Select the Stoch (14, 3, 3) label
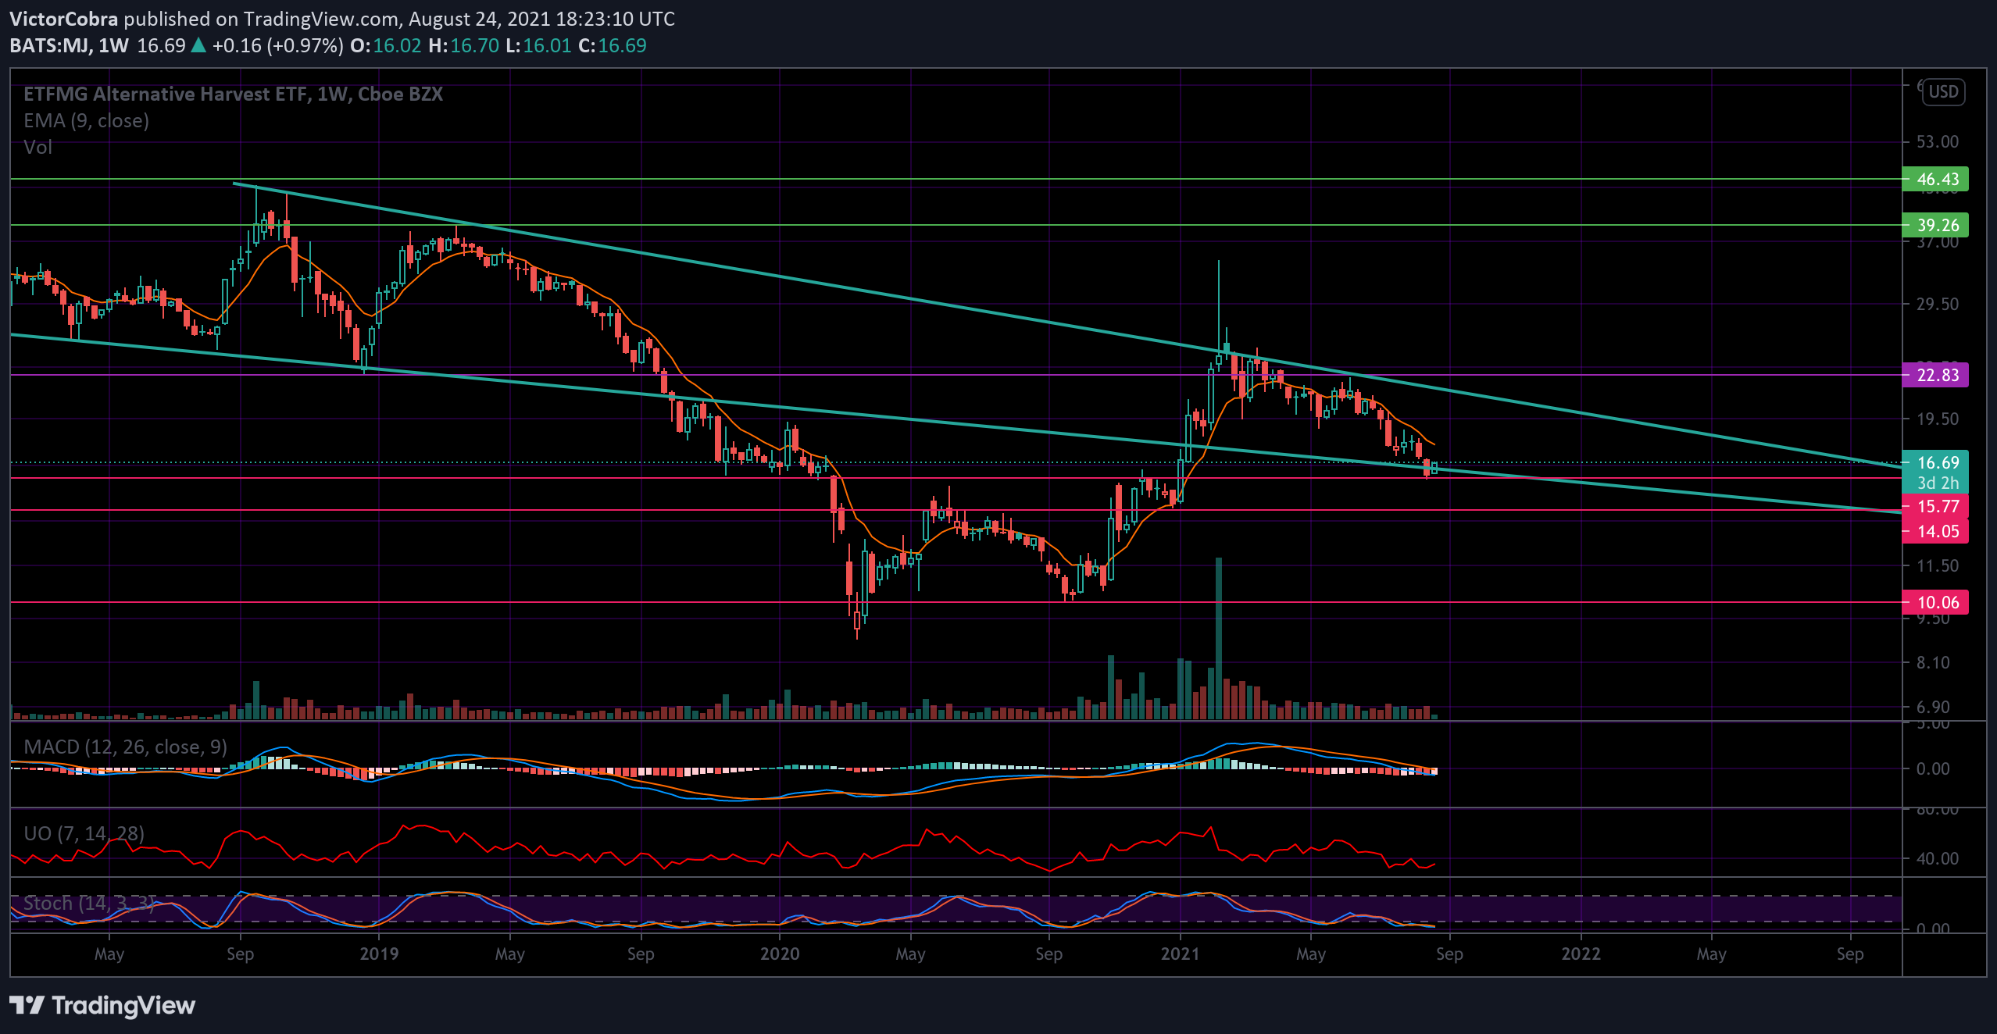Image resolution: width=1997 pixels, height=1034 pixels. [88, 904]
